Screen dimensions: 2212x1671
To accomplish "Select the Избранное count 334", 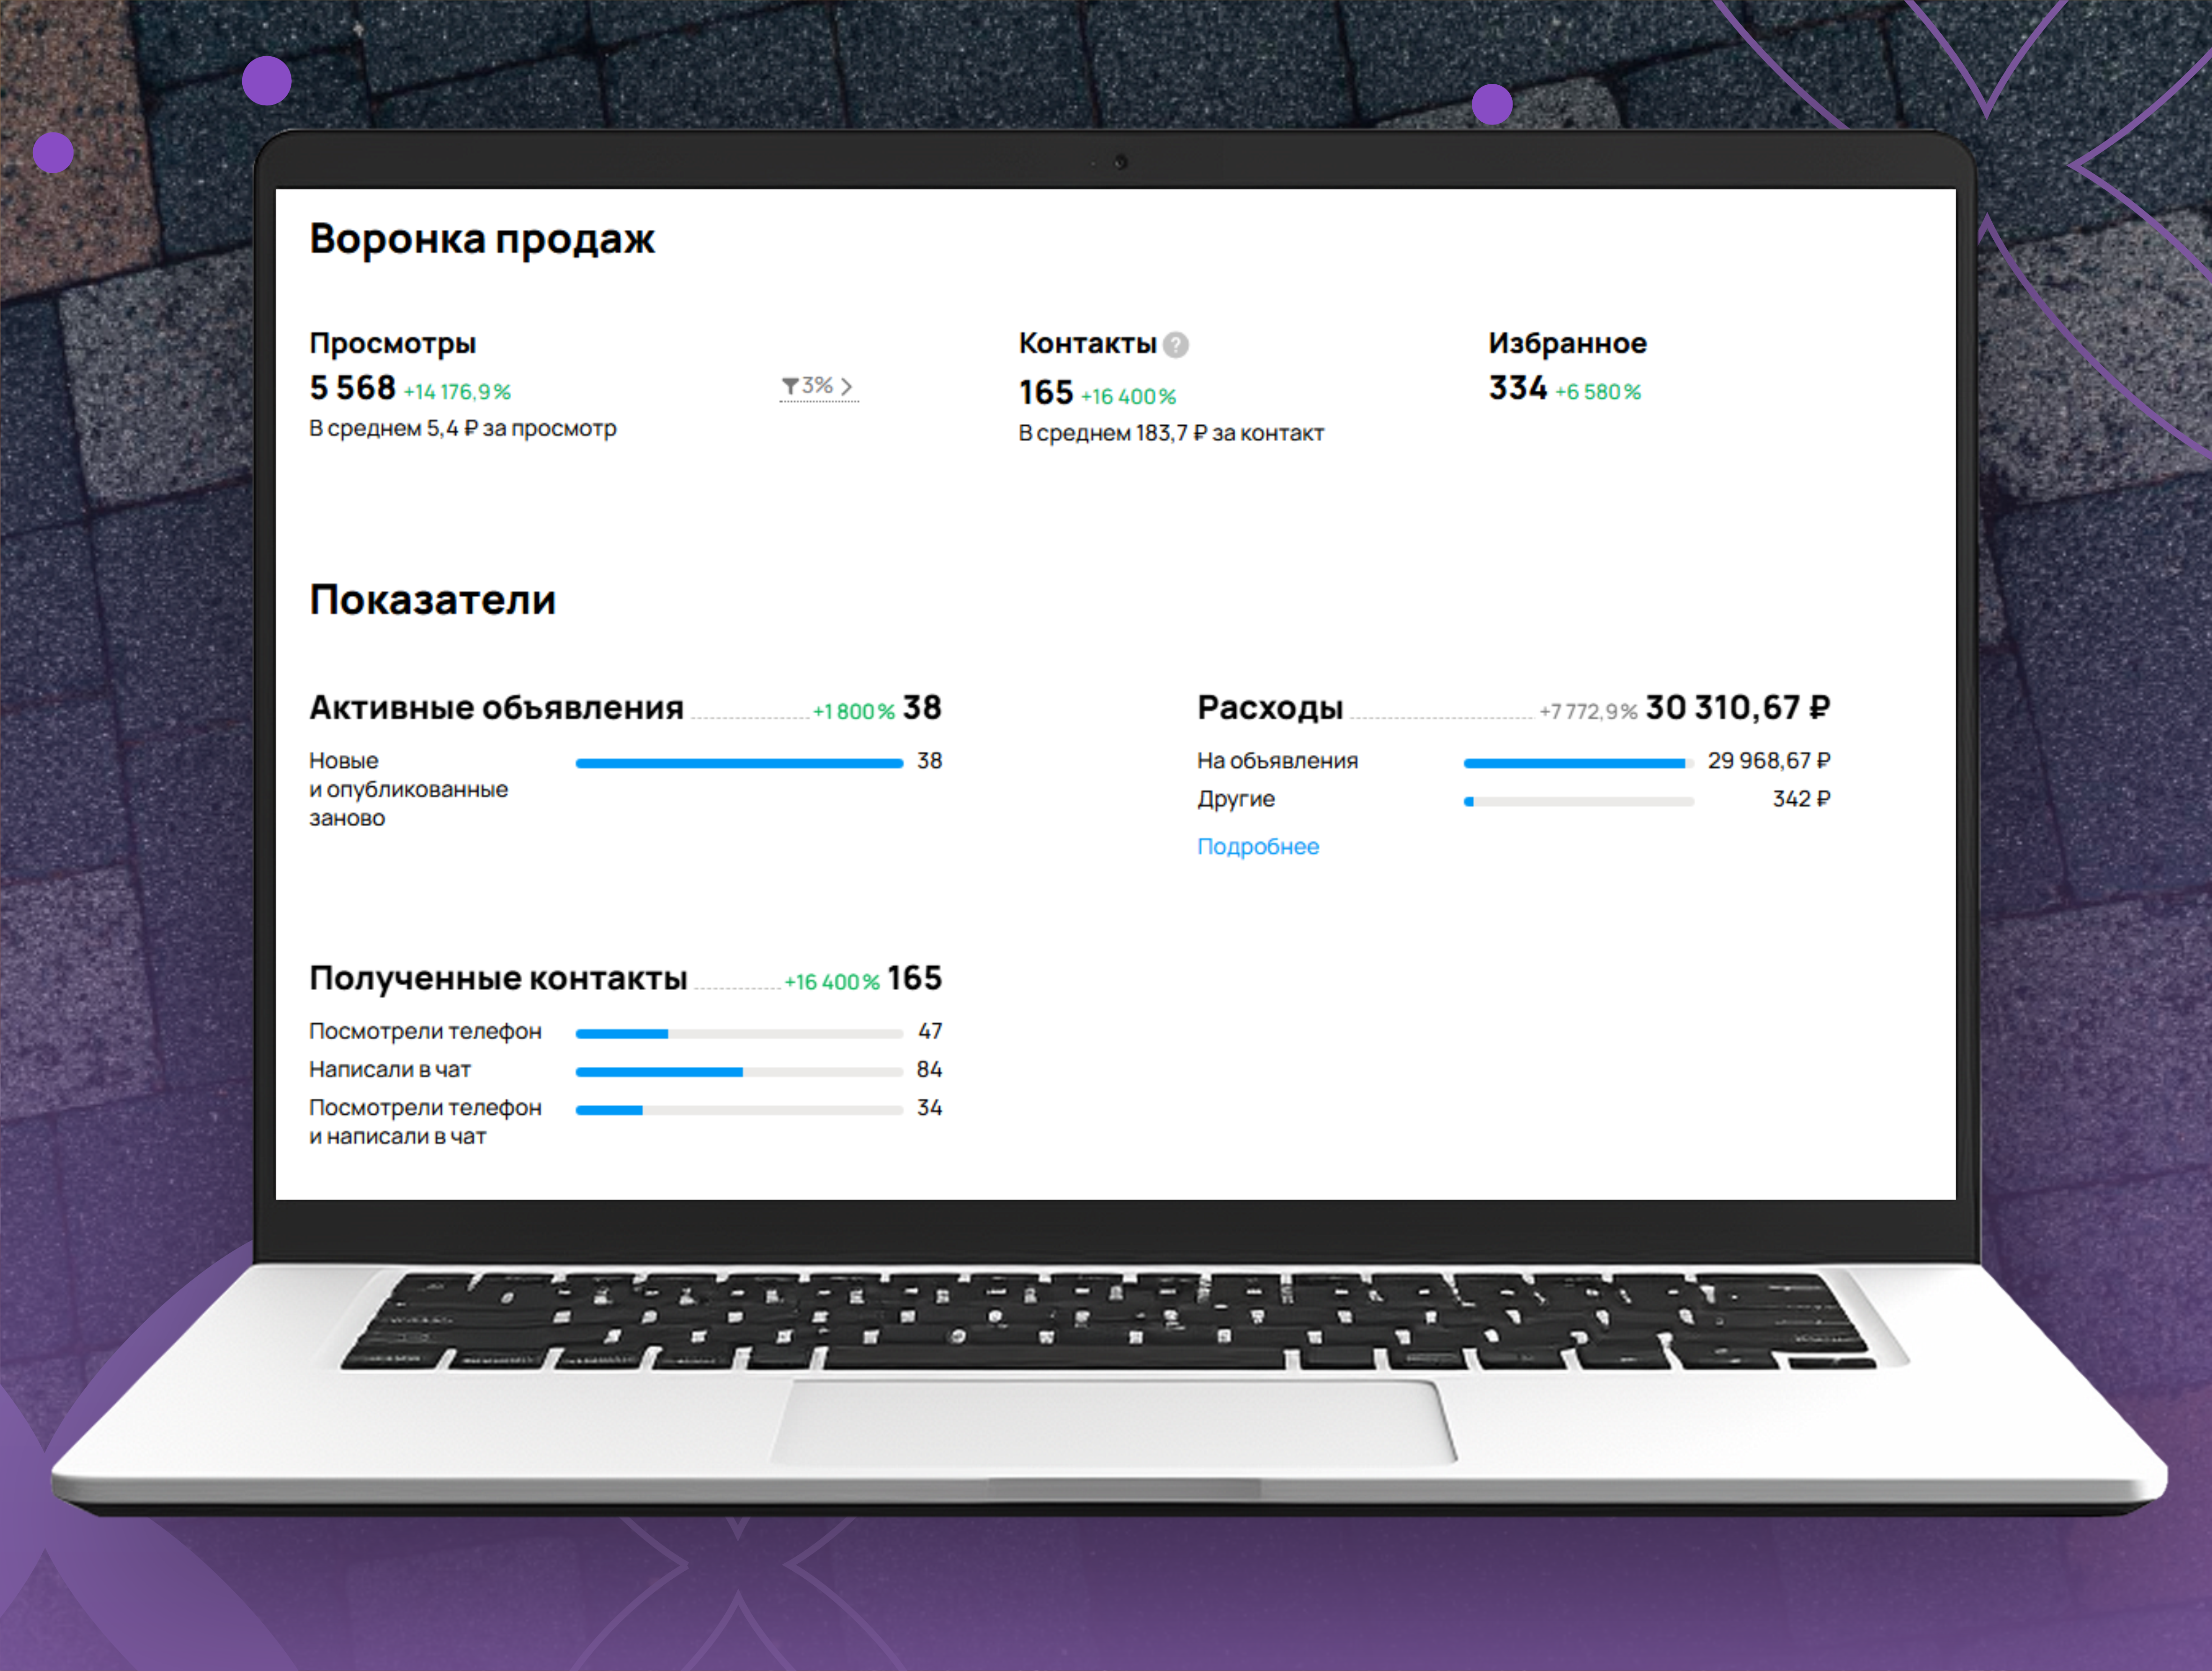I will click(x=1518, y=388).
